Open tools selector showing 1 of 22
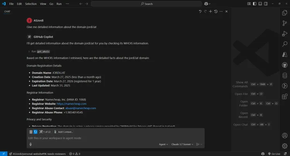The height and width of the screenshot is (156, 290). pos(45,132)
